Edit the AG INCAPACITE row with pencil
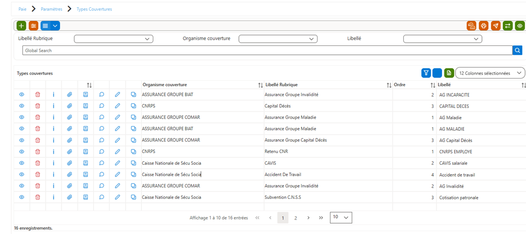Image resolution: width=526 pixels, height=234 pixels. (x=118, y=95)
